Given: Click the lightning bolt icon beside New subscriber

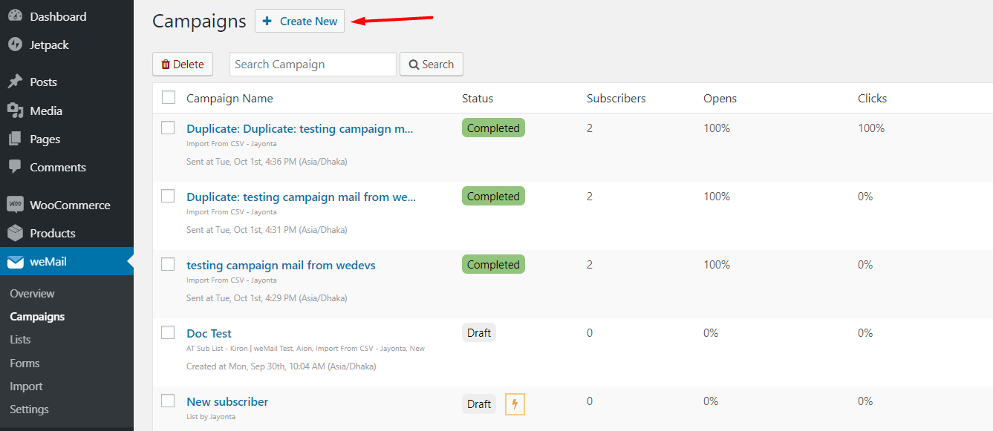Looking at the screenshot, I should 515,404.
